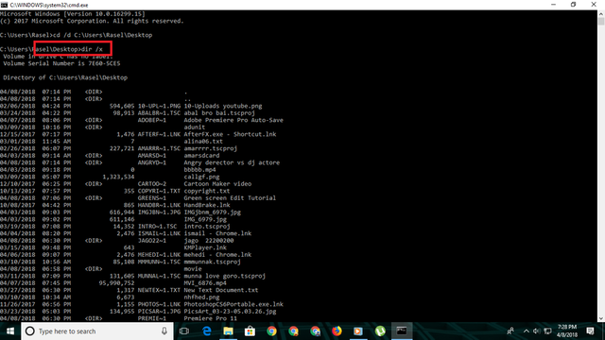This screenshot has width=605, height=340.
Task: Click the 'Volume Serial Number' line
Action: (61, 63)
